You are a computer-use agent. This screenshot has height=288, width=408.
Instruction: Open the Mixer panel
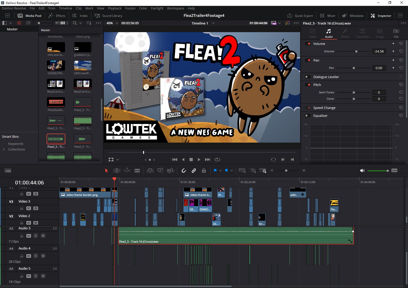[328, 16]
